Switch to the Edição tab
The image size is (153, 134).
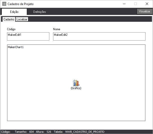click(14, 12)
